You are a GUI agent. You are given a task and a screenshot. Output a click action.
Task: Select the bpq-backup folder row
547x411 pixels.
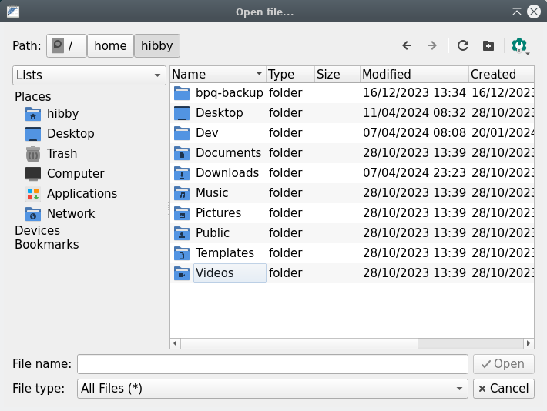click(x=229, y=92)
